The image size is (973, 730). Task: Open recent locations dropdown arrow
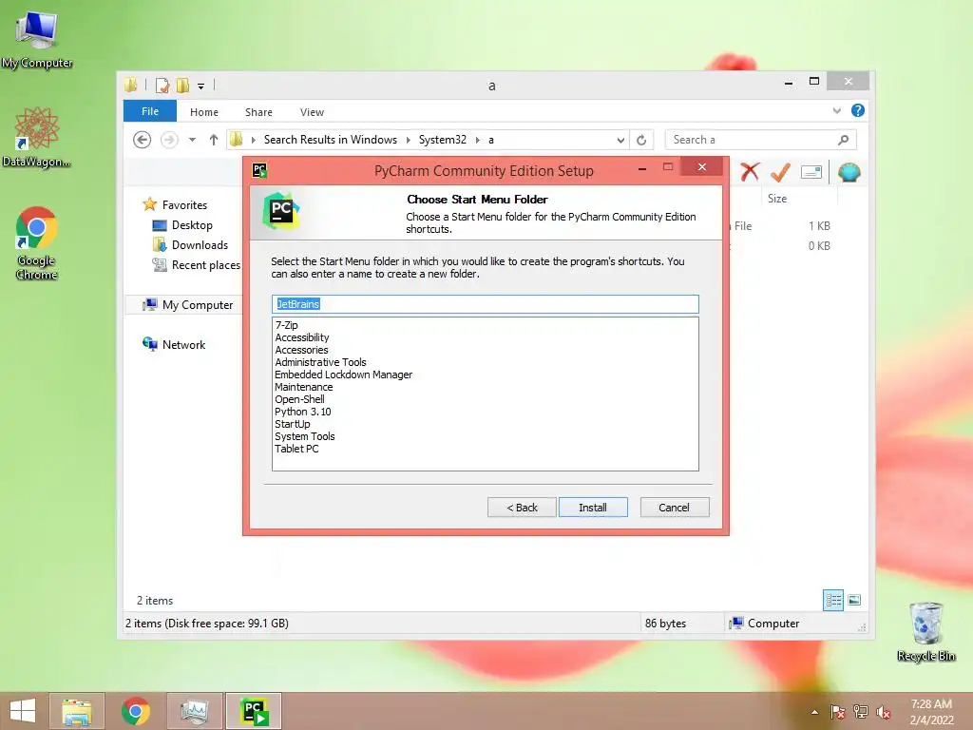pos(192,140)
